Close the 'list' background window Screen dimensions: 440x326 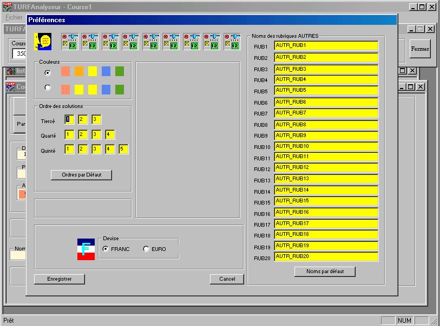[412, 71]
